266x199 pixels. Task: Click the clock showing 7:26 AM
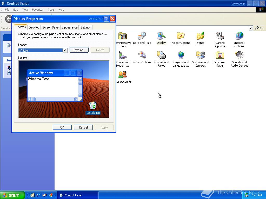click(x=256, y=195)
